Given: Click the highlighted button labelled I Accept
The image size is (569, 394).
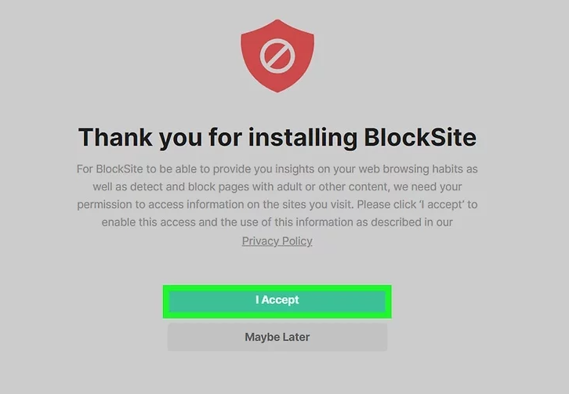Looking at the screenshot, I should click(277, 301).
